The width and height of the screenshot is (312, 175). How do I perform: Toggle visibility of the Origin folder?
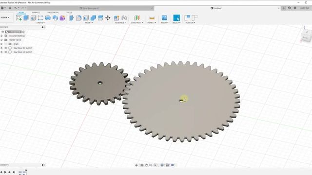(x=6, y=44)
